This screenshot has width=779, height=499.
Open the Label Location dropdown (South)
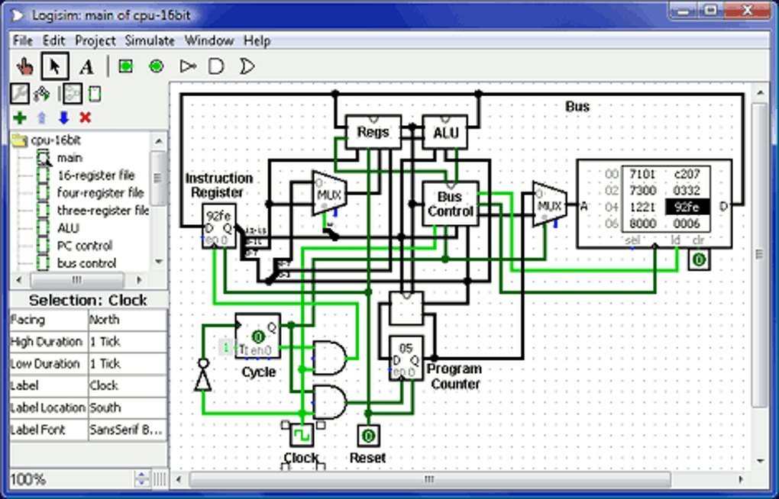tap(128, 407)
